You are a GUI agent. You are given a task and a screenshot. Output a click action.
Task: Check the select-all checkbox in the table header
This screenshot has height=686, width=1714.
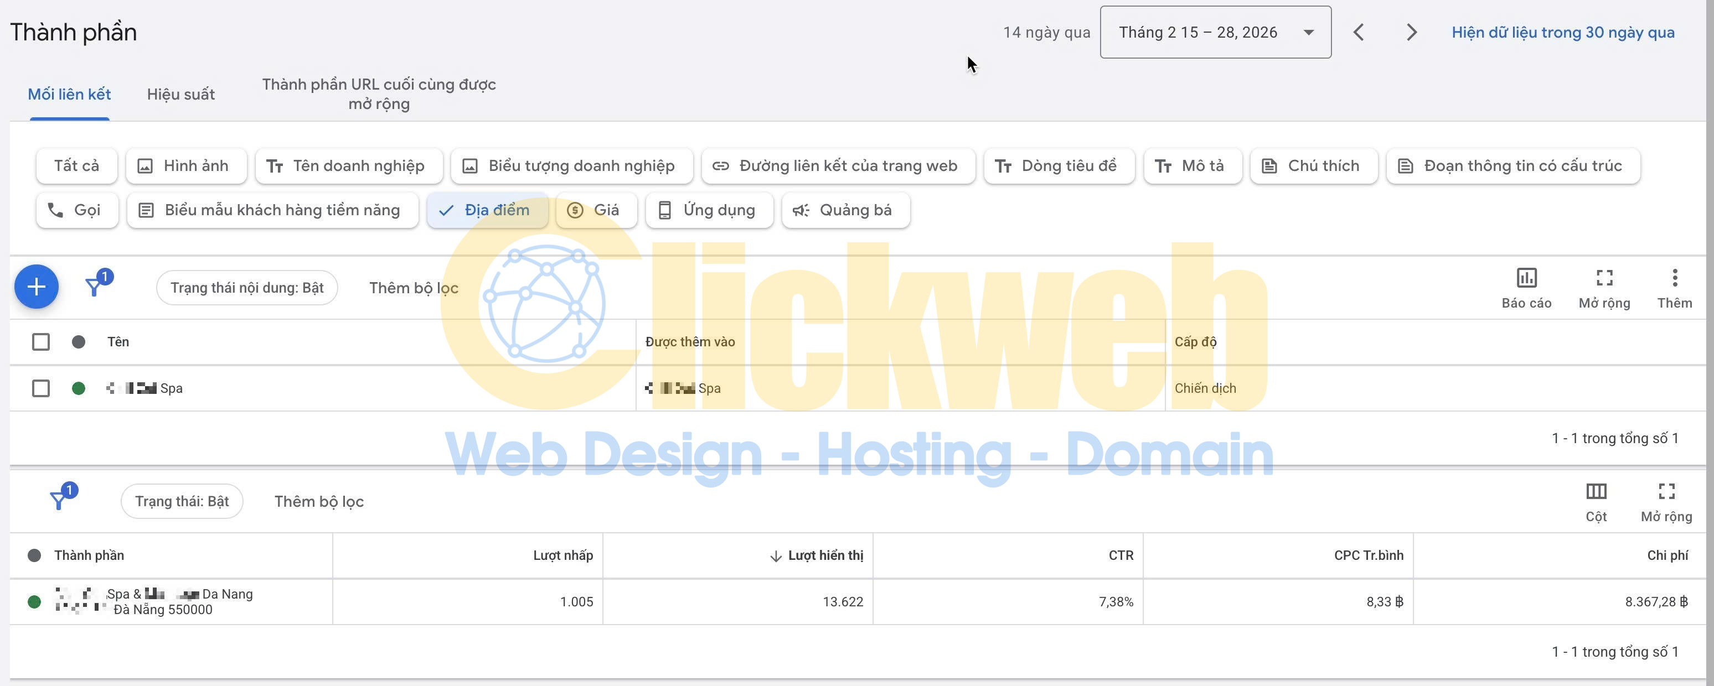pyautogui.click(x=42, y=341)
